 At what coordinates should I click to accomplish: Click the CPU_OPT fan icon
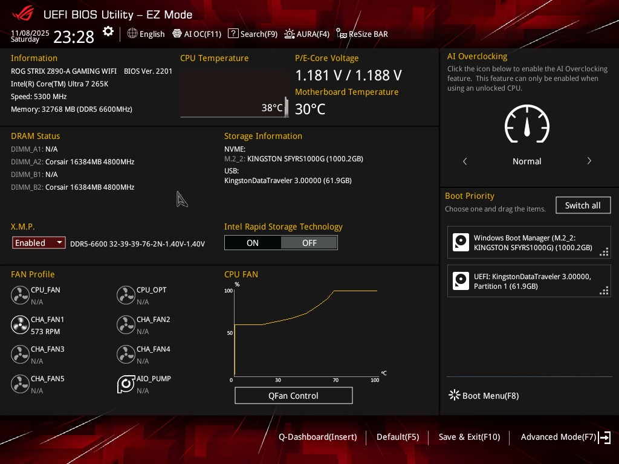pyautogui.click(x=126, y=295)
